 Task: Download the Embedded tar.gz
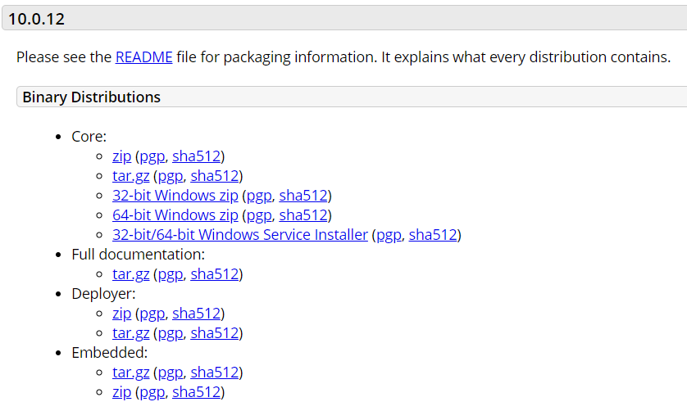point(130,373)
